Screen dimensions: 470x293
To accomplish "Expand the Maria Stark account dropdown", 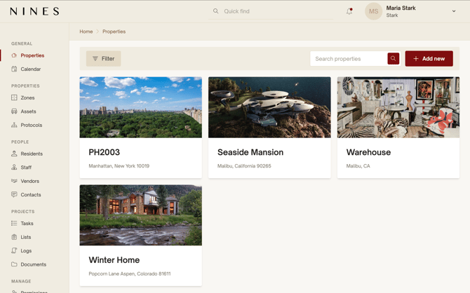I will (x=453, y=11).
